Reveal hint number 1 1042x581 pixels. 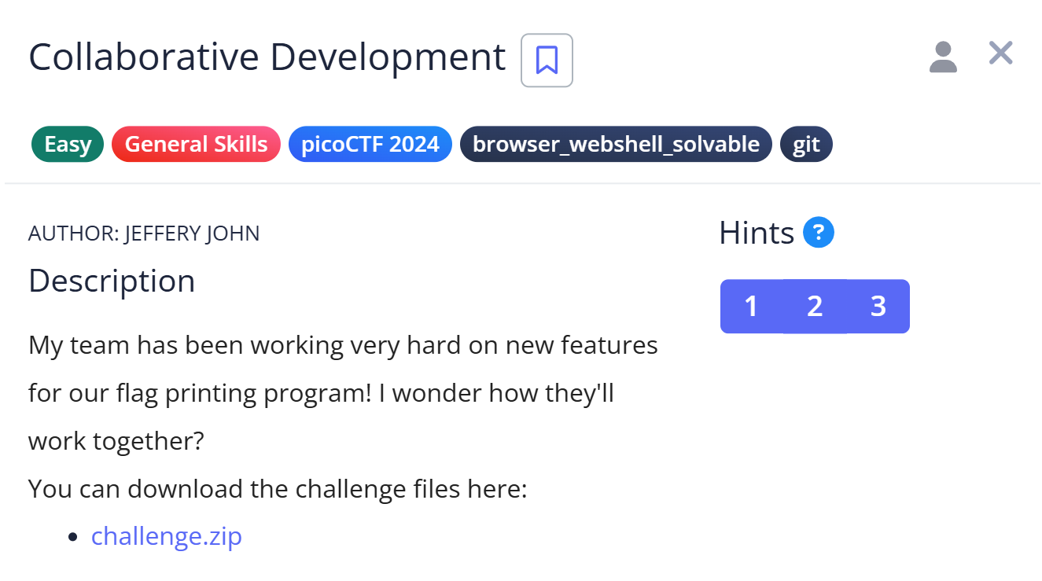click(751, 307)
